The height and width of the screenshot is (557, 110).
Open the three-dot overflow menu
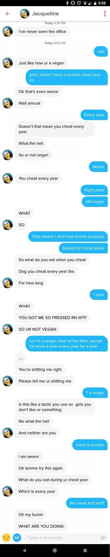(105, 14)
